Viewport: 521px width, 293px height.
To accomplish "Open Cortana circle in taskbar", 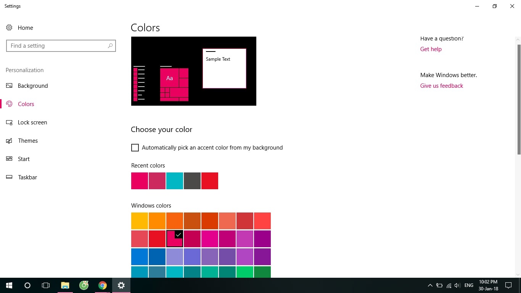I will pyautogui.click(x=27, y=285).
